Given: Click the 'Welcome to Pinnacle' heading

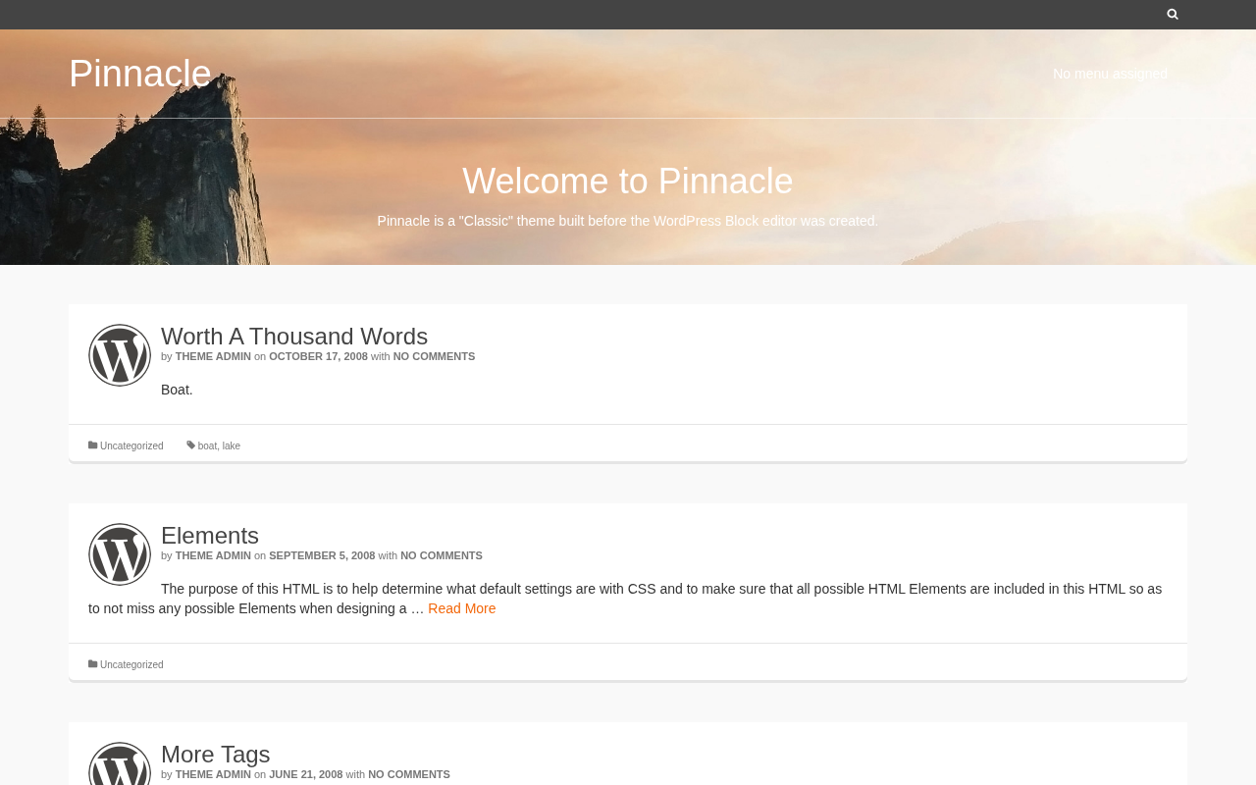Looking at the screenshot, I should (x=628, y=182).
